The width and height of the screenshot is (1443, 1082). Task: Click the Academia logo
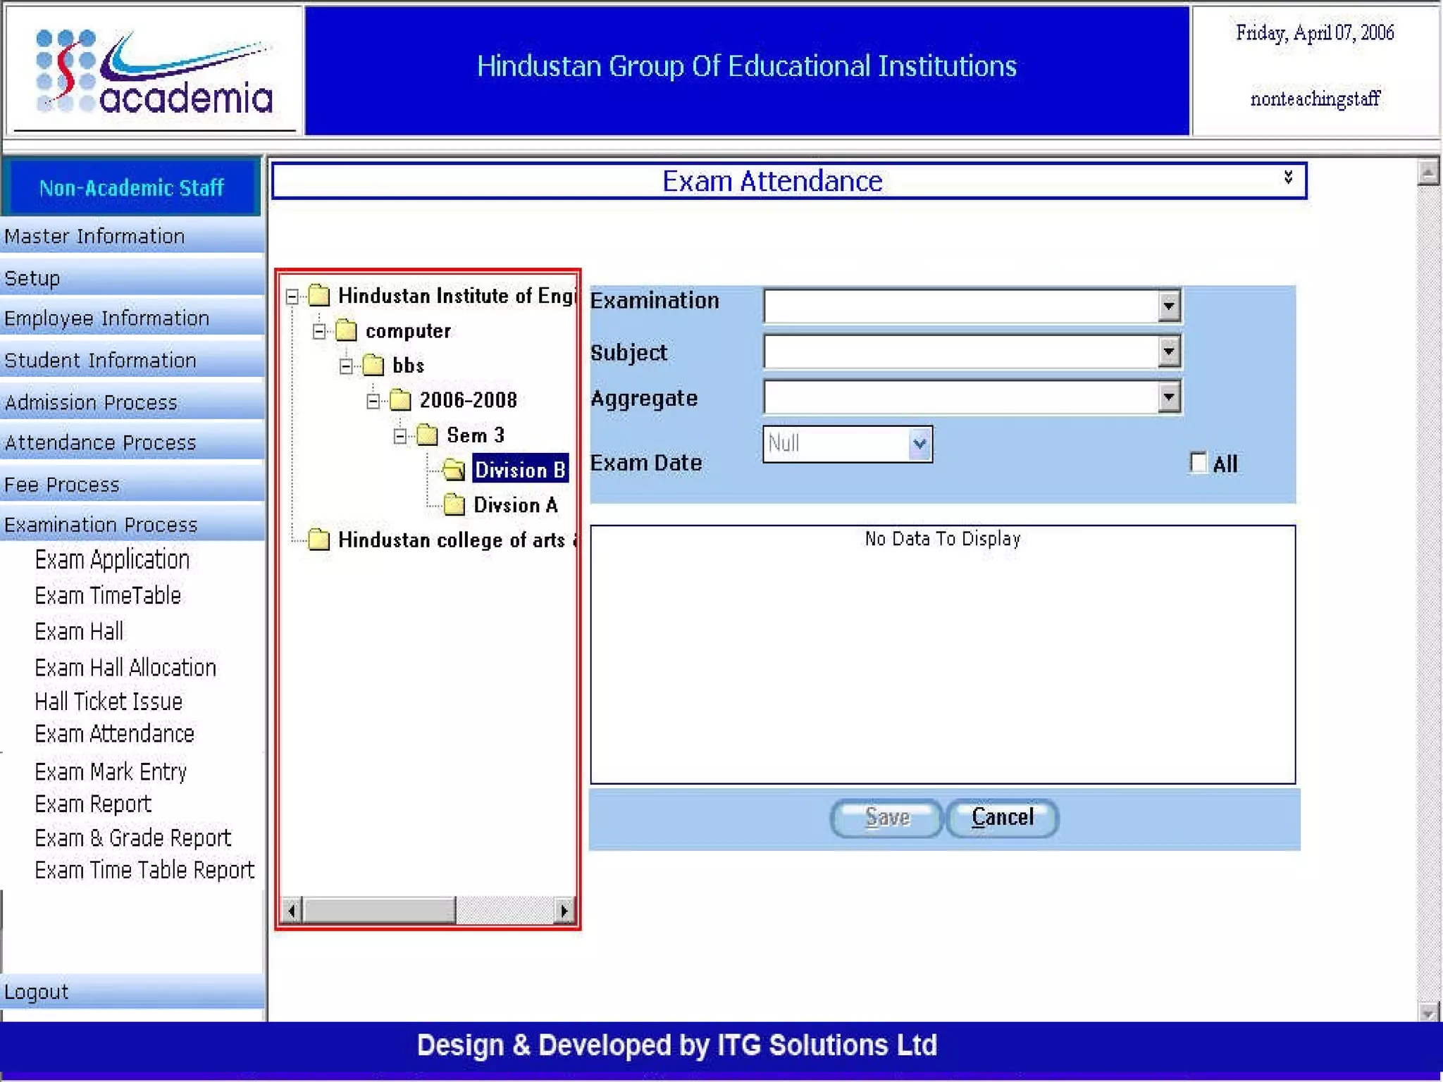click(154, 70)
